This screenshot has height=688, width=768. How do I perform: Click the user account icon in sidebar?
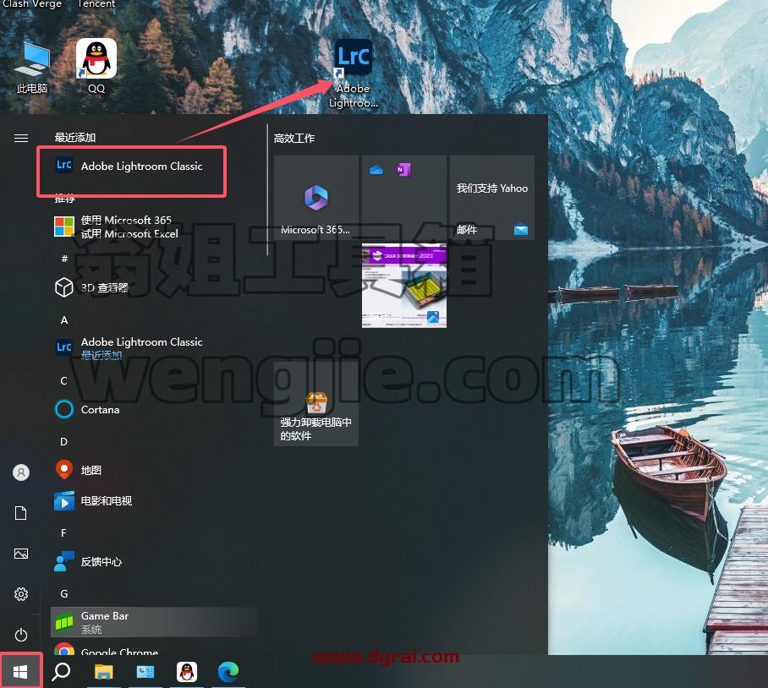click(21, 472)
